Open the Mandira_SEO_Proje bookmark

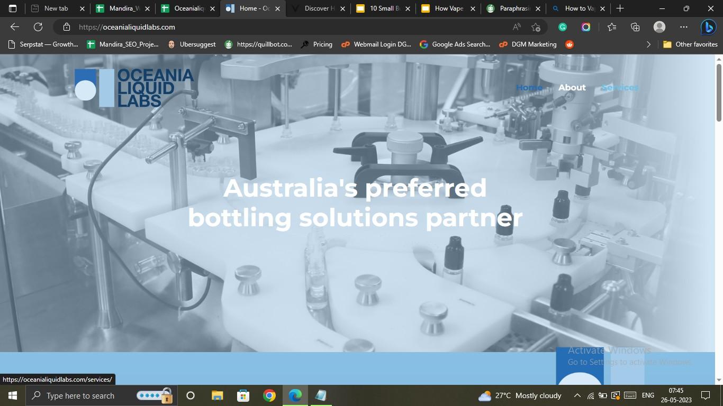123,44
